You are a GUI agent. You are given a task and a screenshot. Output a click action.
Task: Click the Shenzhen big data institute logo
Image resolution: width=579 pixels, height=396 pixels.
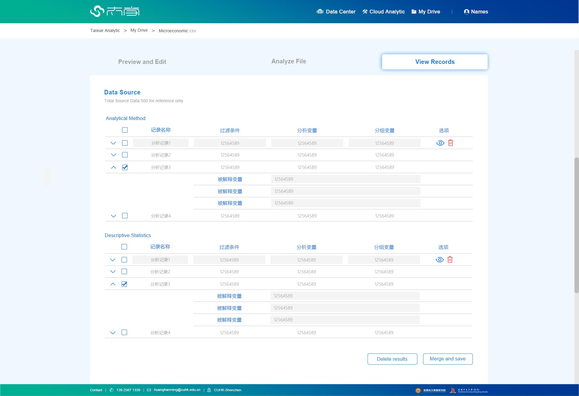(x=430, y=390)
